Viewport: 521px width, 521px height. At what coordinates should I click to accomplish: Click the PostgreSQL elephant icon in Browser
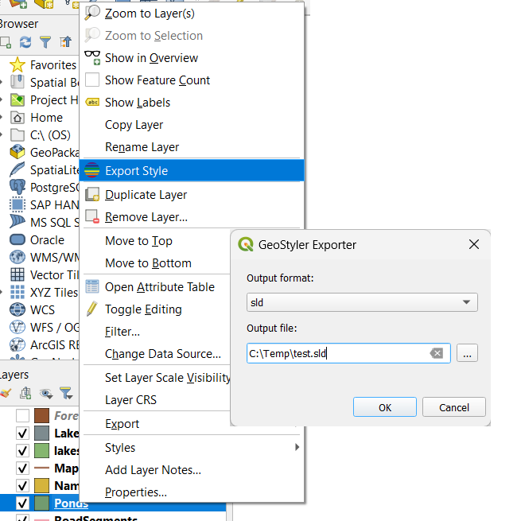point(17,187)
